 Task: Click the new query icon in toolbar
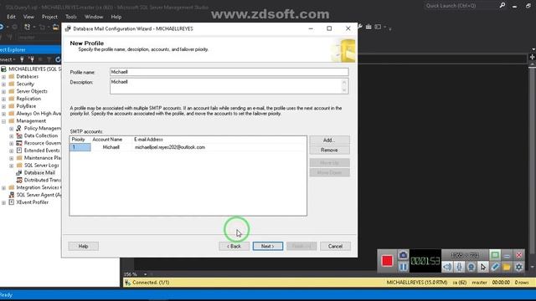point(27,27)
